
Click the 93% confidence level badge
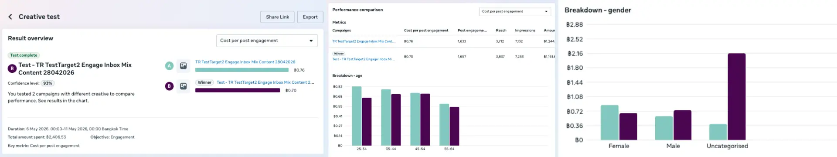coord(48,83)
